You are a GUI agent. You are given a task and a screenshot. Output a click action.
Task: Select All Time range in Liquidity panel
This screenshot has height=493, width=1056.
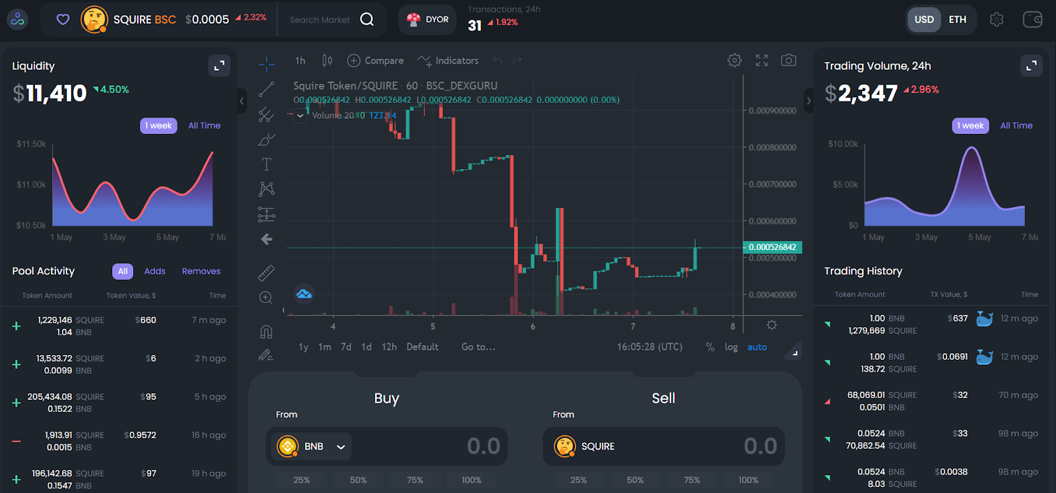point(205,125)
